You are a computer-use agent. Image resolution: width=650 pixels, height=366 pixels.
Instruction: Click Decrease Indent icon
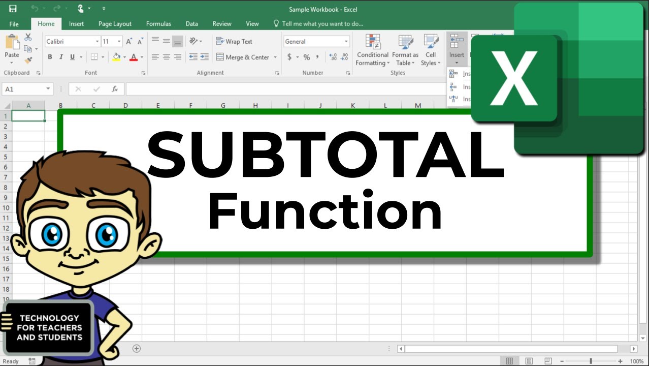[193, 57]
